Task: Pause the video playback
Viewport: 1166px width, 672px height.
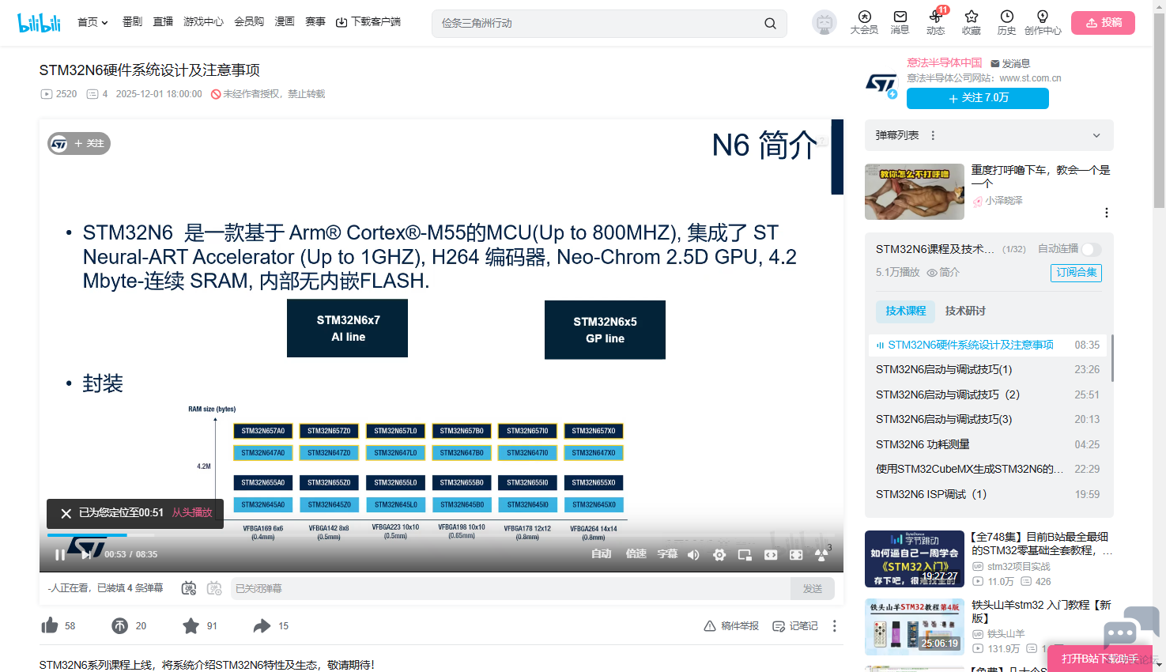Action: pyautogui.click(x=60, y=555)
